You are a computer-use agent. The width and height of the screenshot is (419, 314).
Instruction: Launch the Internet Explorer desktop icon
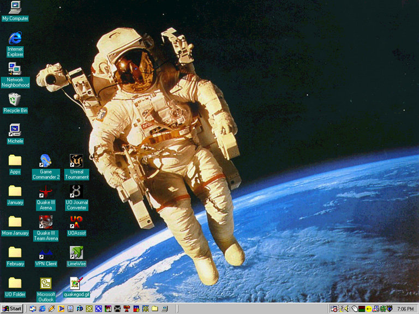15,44
